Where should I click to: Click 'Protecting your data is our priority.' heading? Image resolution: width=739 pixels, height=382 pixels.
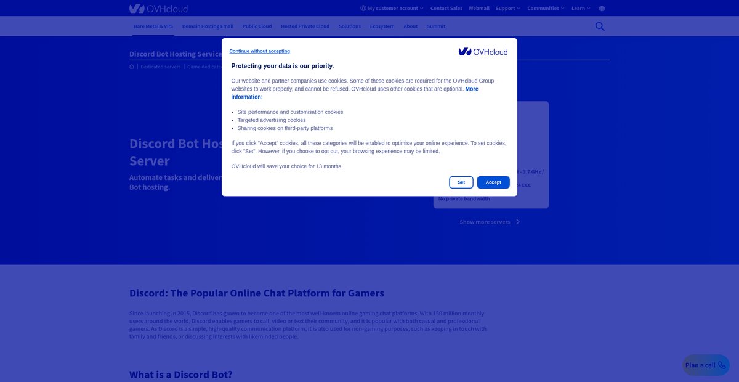[x=283, y=66]
